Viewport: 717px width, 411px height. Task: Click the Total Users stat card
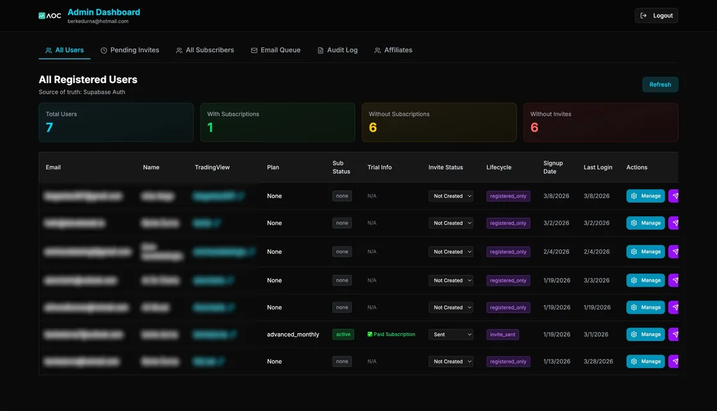coord(116,122)
